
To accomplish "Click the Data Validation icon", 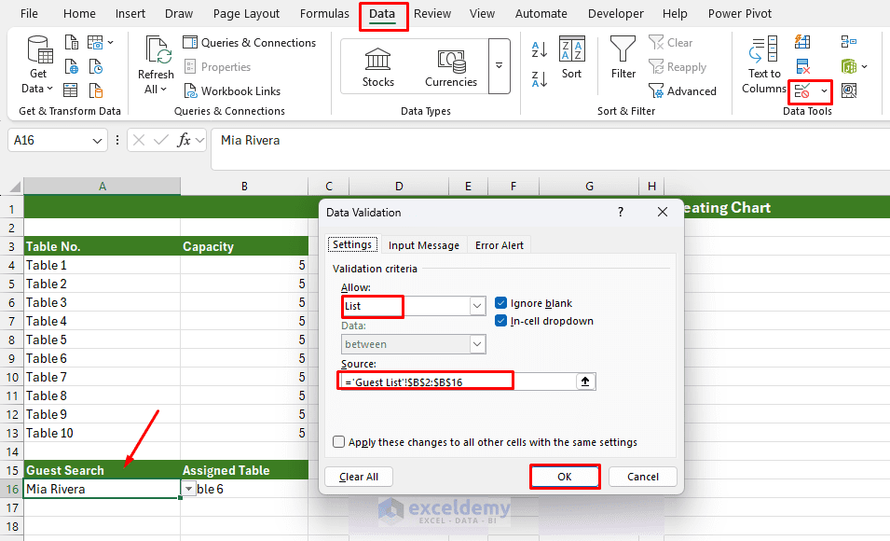I will [x=802, y=90].
